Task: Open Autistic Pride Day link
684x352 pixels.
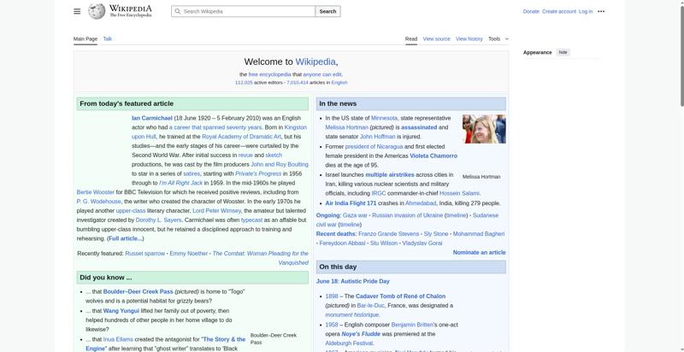Action: [365, 281]
